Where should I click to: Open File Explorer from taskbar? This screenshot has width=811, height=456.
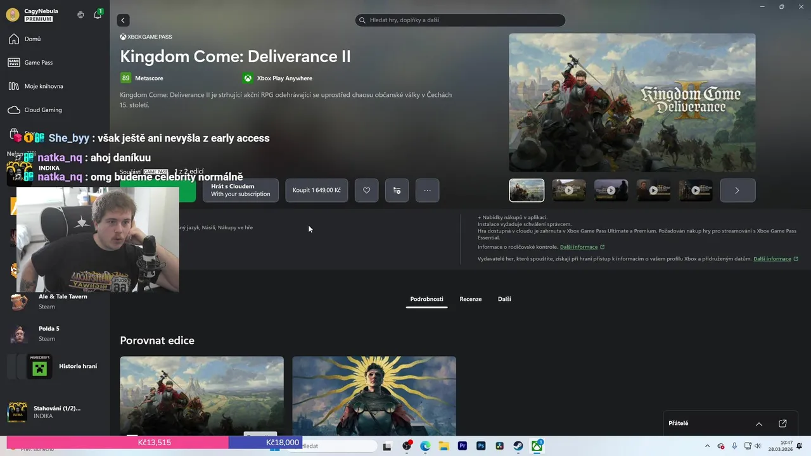pos(444,446)
